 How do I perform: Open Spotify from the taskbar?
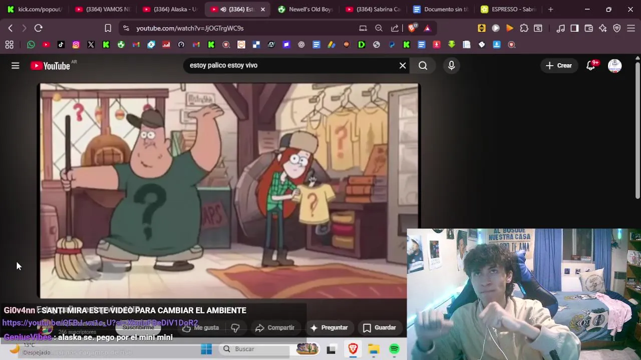tap(395, 349)
